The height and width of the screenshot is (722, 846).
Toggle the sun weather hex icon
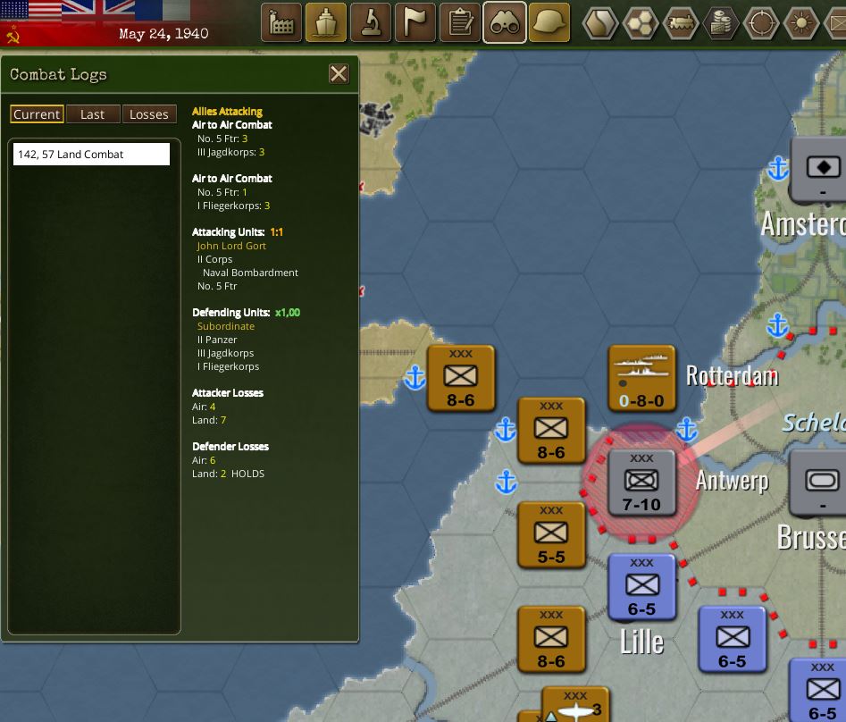coord(801,23)
